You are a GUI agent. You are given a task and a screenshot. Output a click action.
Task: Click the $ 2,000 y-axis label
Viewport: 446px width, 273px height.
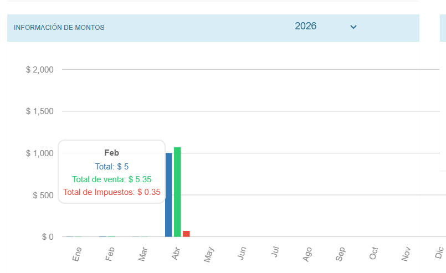pos(40,70)
